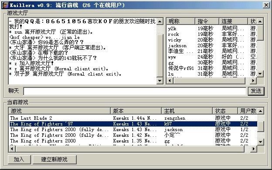Click the chat log scroll down arrow
This screenshot has height=170, width=272.
point(160,80)
